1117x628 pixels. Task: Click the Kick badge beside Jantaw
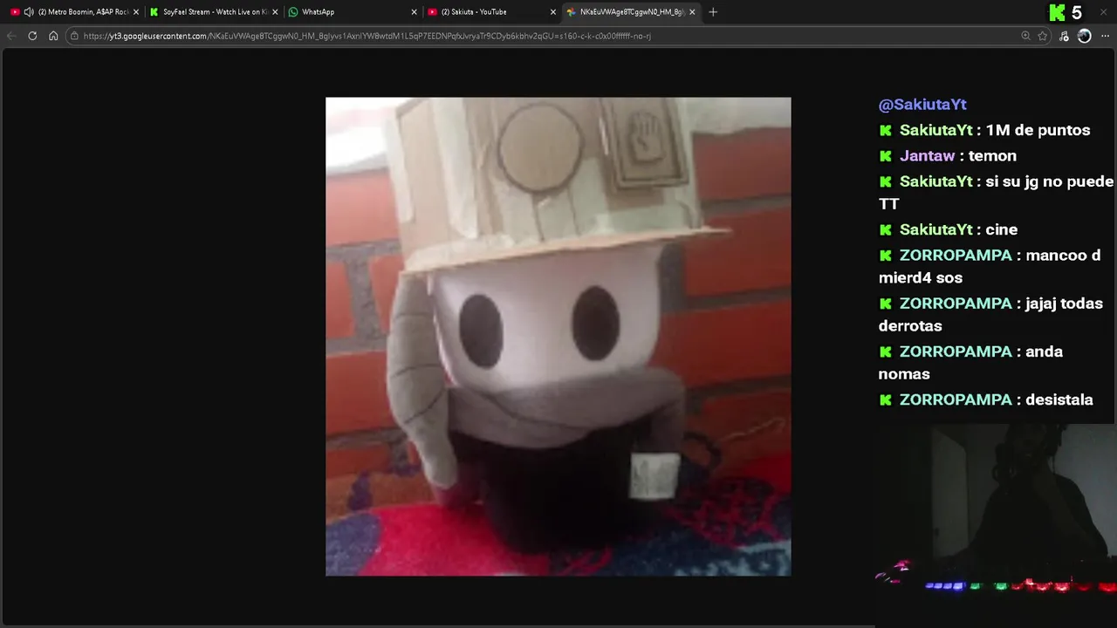[886, 156]
